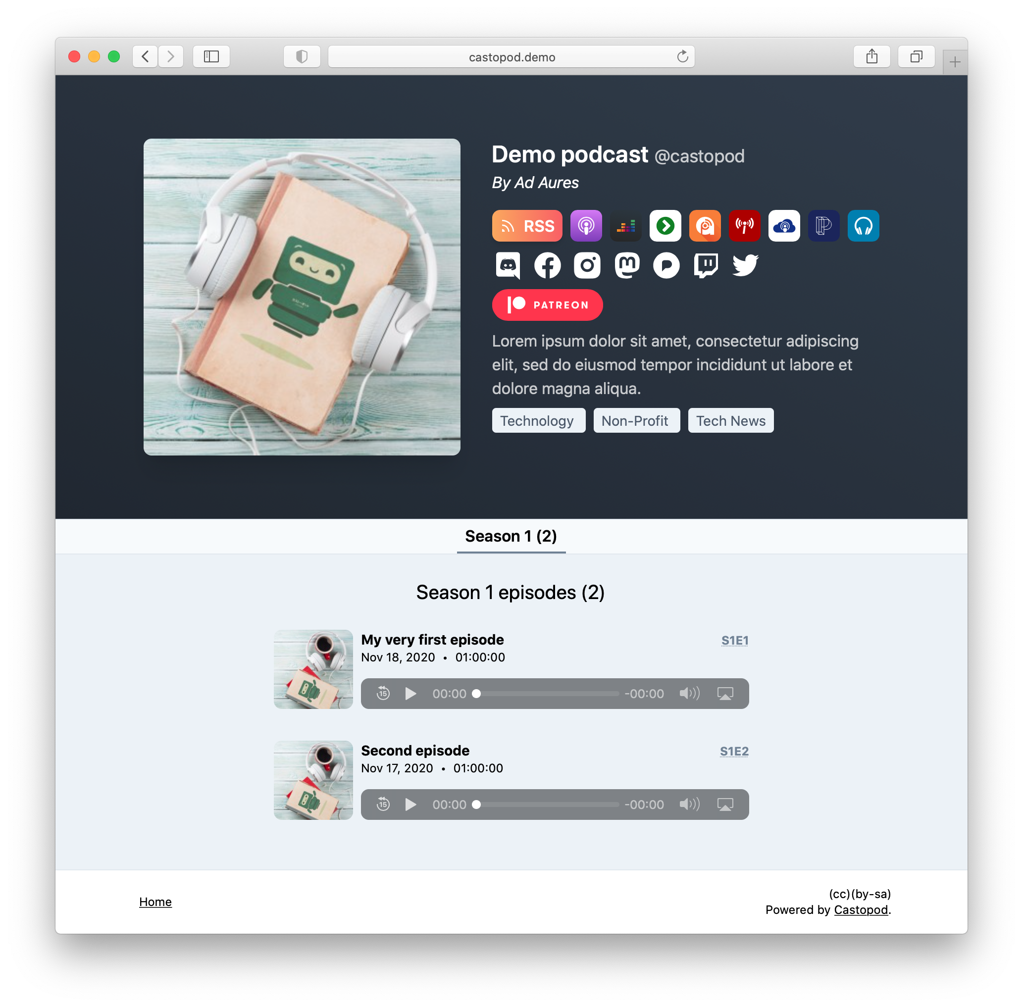Click the Twitch channel icon
Image resolution: width=1023 pixels, height=1007 pixels.
pyautogui.click(x=706, y=265)
